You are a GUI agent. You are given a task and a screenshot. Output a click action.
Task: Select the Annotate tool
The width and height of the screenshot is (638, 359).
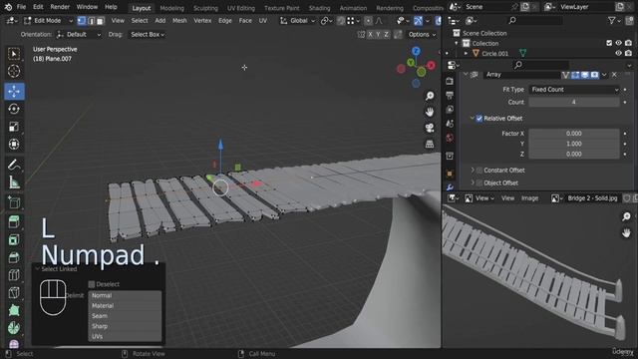click(14, 165)
